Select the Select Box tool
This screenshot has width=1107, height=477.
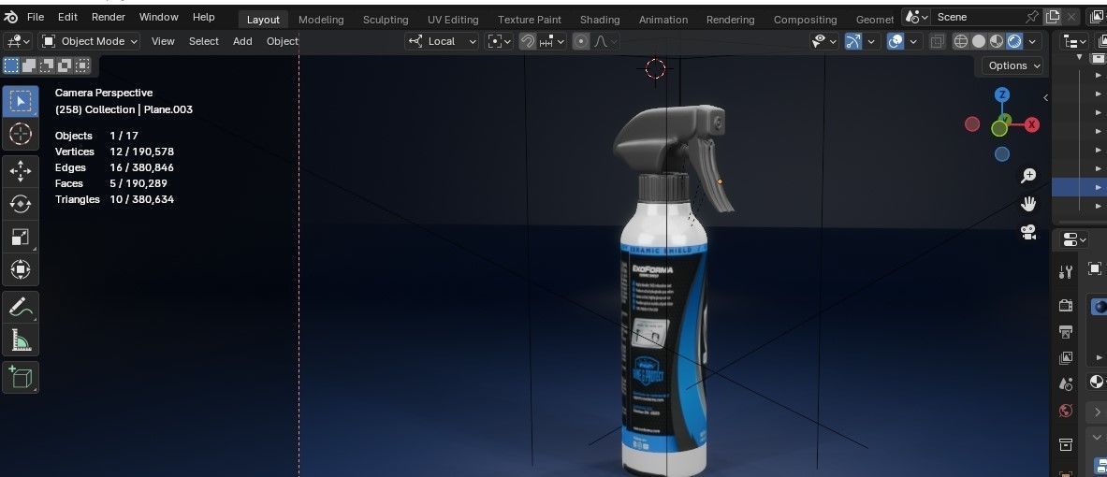tap(21, 102)
